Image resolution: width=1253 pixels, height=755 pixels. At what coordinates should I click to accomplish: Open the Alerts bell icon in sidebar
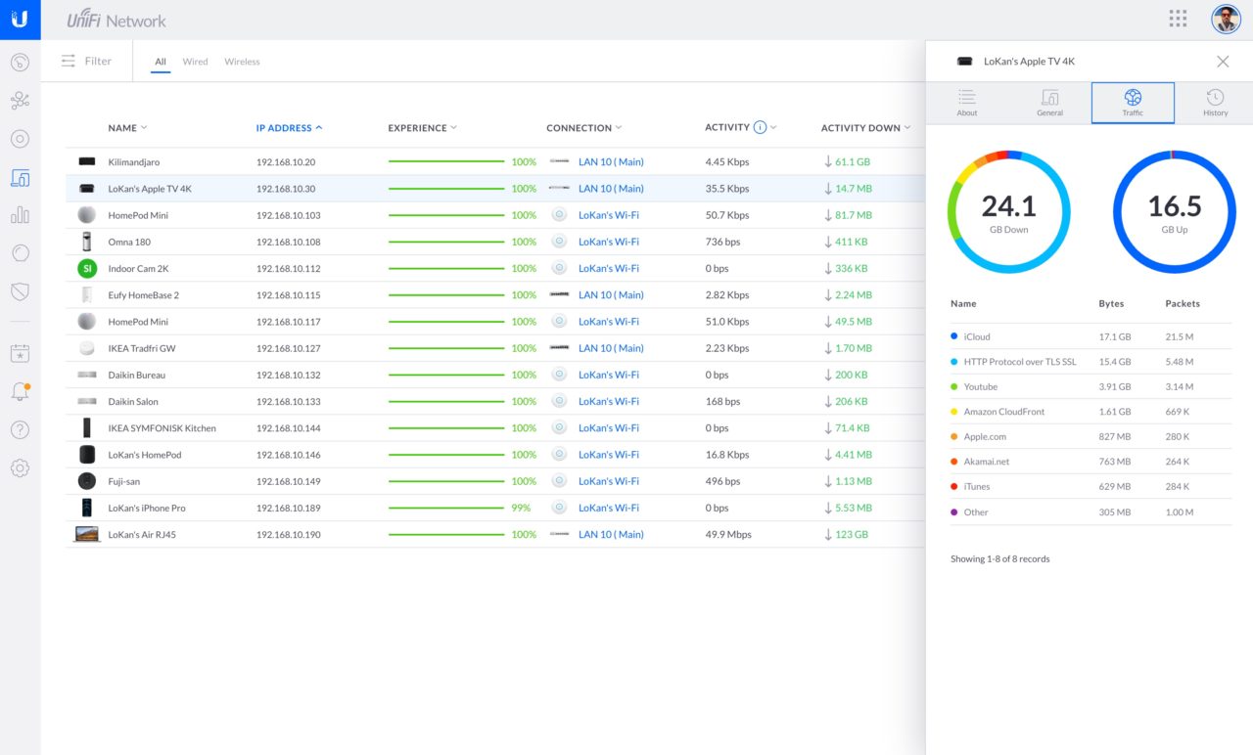click(20, 391)
